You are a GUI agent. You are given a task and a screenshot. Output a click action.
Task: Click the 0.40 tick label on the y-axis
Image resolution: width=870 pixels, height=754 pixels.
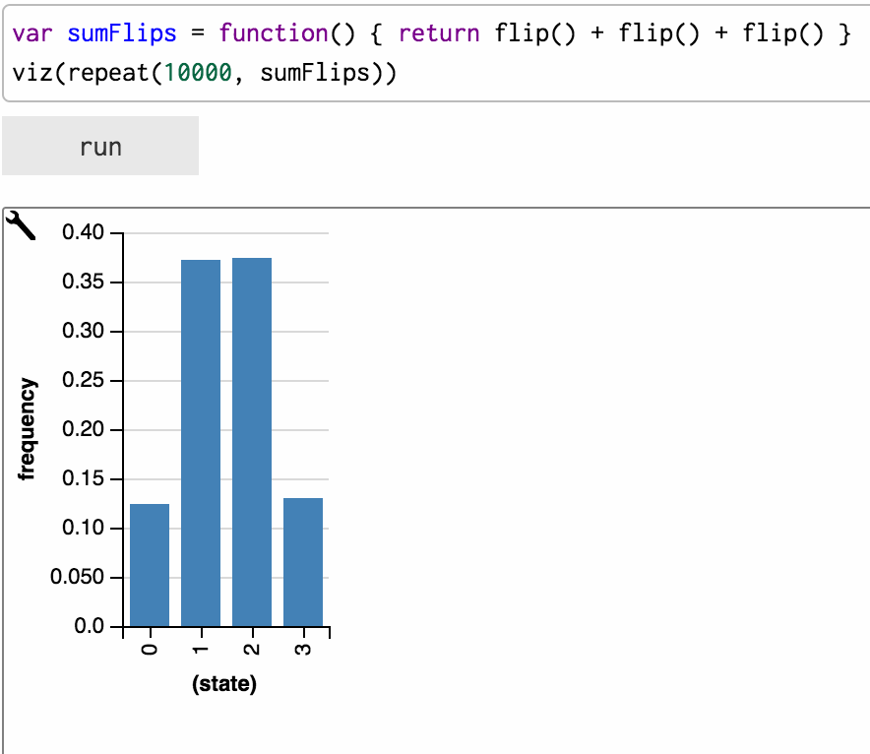pos(84,231)
